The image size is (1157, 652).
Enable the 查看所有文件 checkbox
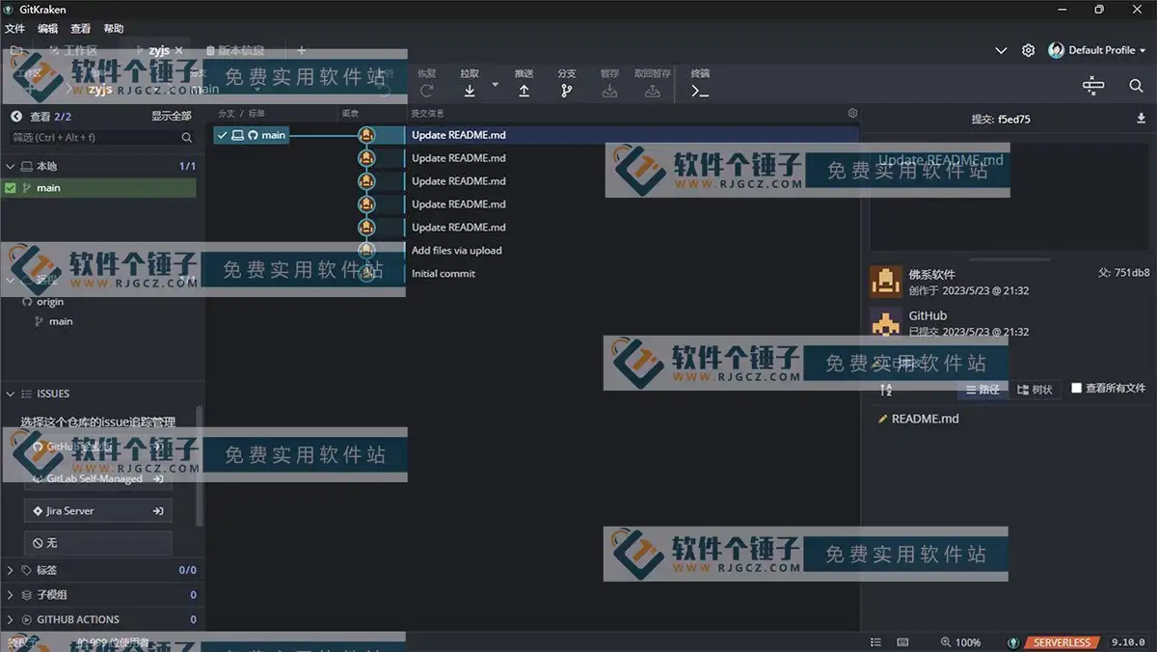point(1077,388)
